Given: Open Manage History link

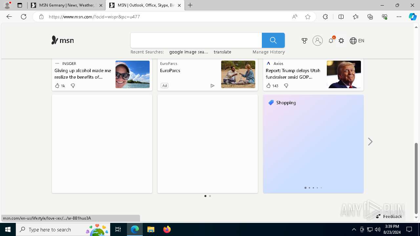Looking at the screenshot, I should [x=269, y=52].
